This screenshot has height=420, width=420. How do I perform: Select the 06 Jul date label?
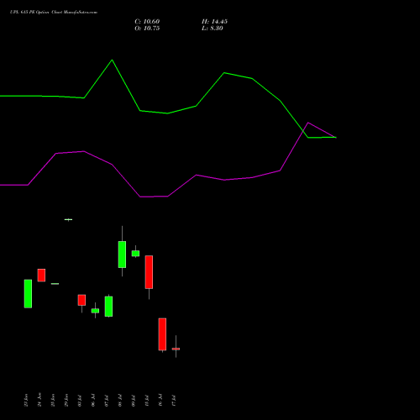pyautogui.click(x=93, y=400)
